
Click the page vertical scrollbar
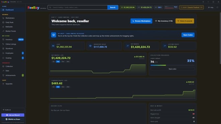(x=220, y=38)
